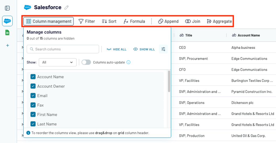Open the Google Sheets source in sidebar
Image resolution: width=276 pixels, height=143 pixels.
(7, 33)
